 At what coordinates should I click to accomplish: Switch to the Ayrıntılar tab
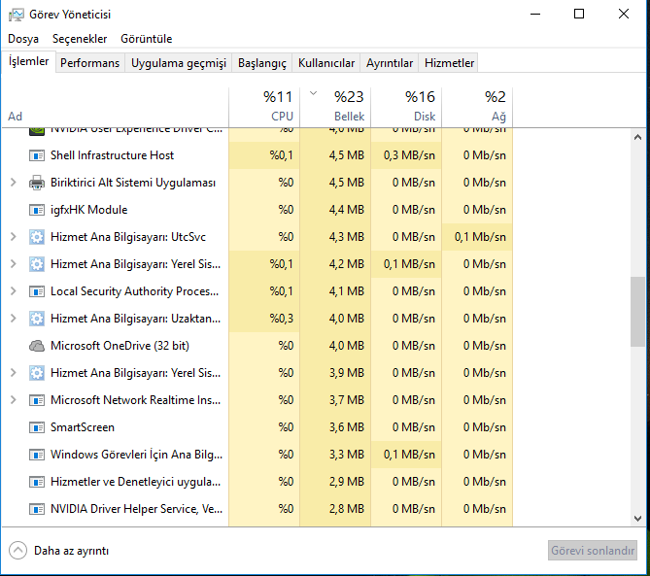coord(390,63)
